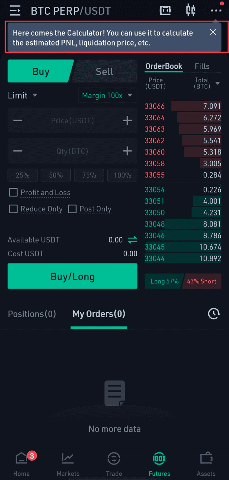
Task: Tap the three-dot more options icon
Action: (216, 10)
